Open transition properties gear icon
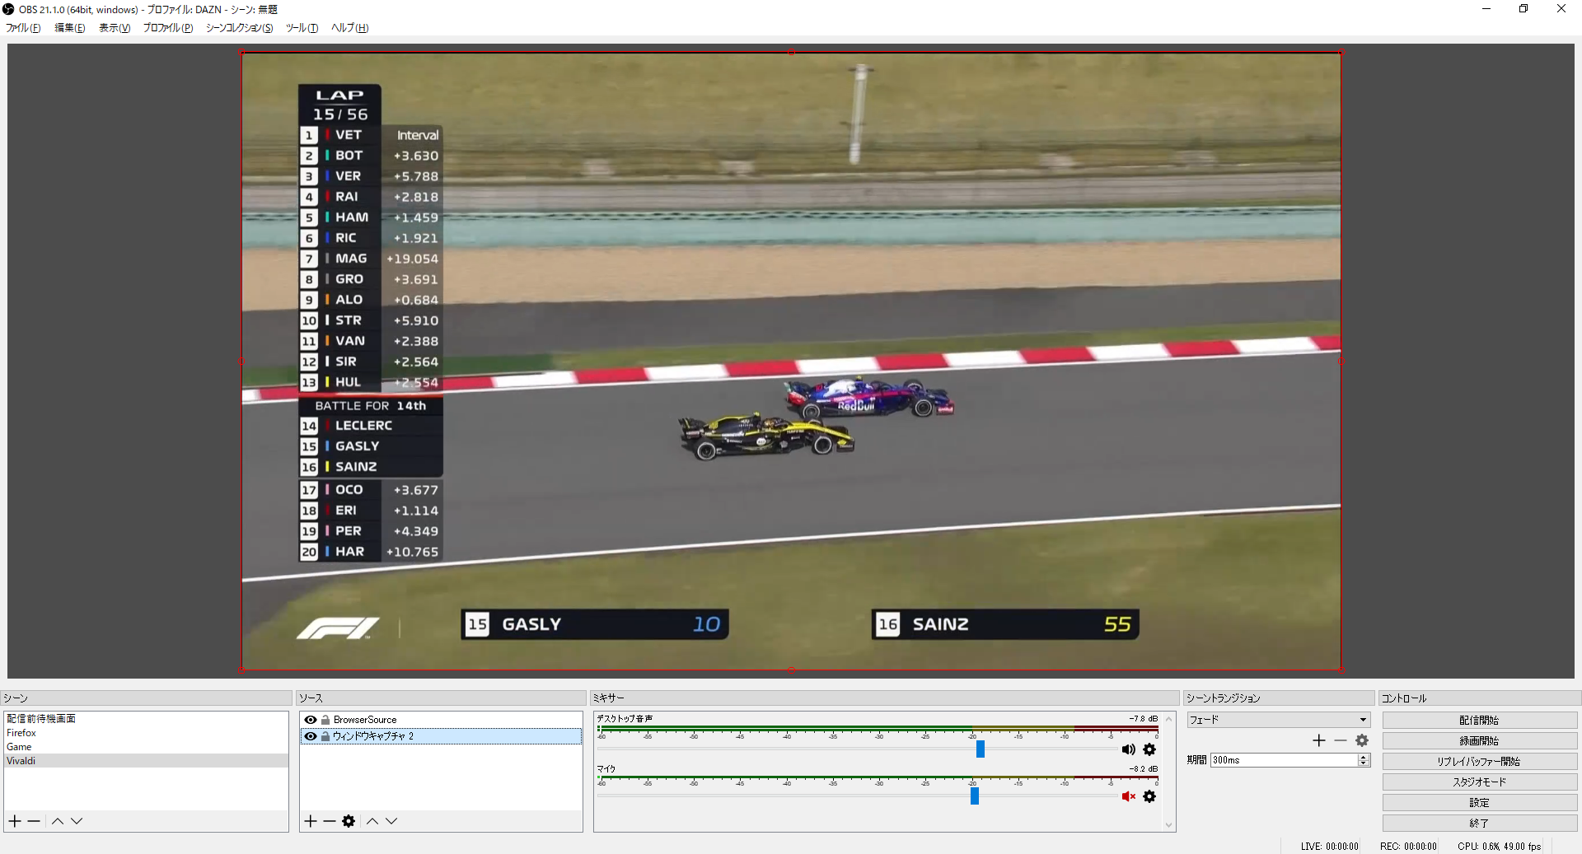 [1362, 740]
